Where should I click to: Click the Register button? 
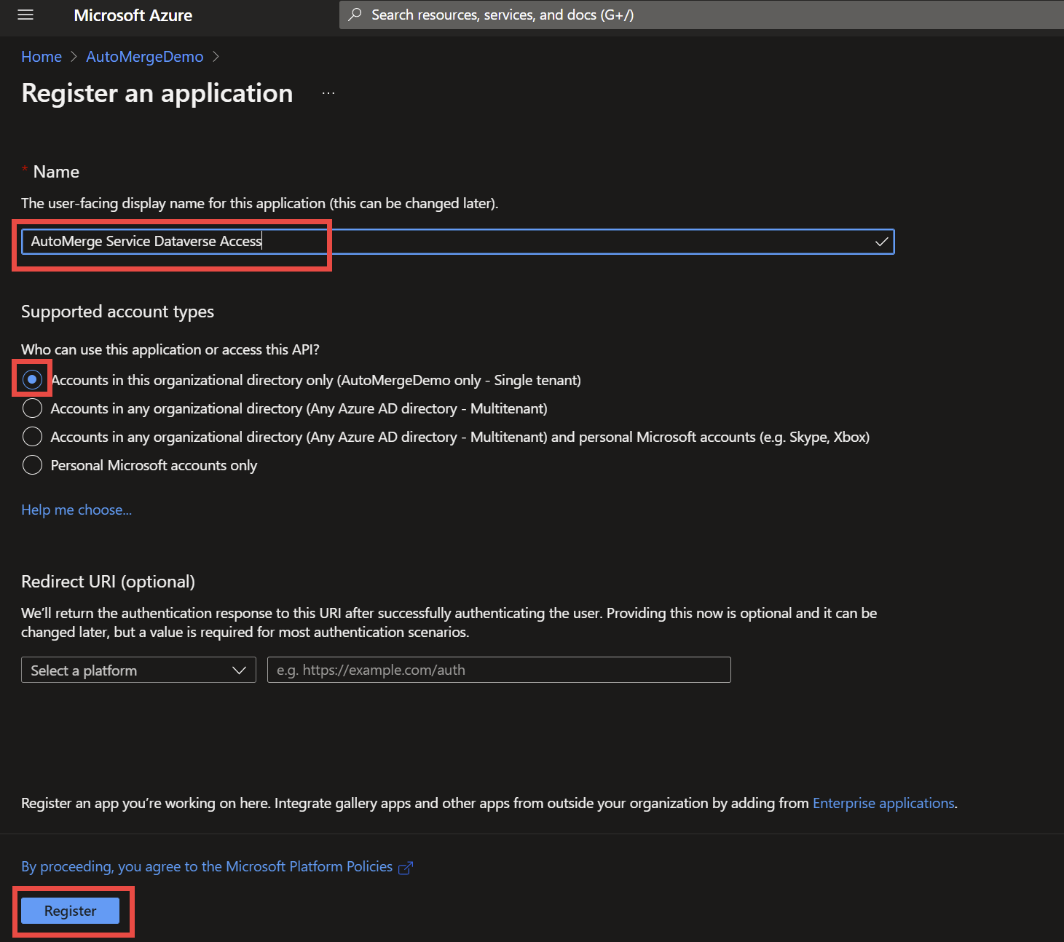point(70,911)
